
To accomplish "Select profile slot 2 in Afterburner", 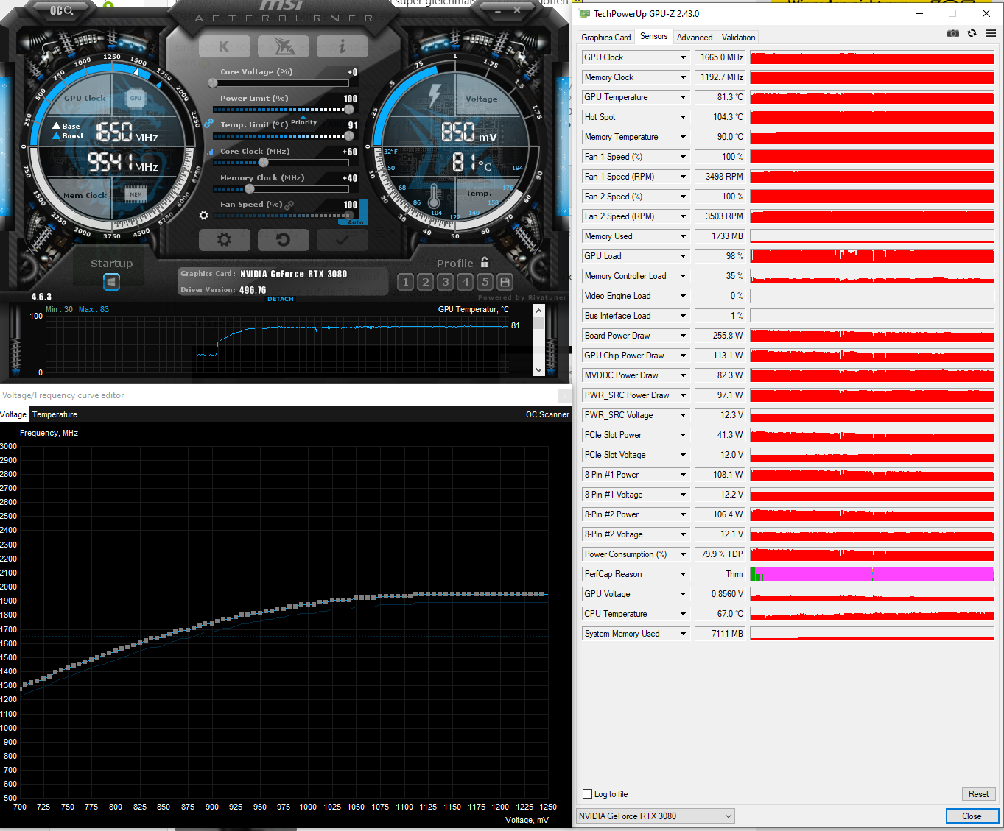I will 425,282.
